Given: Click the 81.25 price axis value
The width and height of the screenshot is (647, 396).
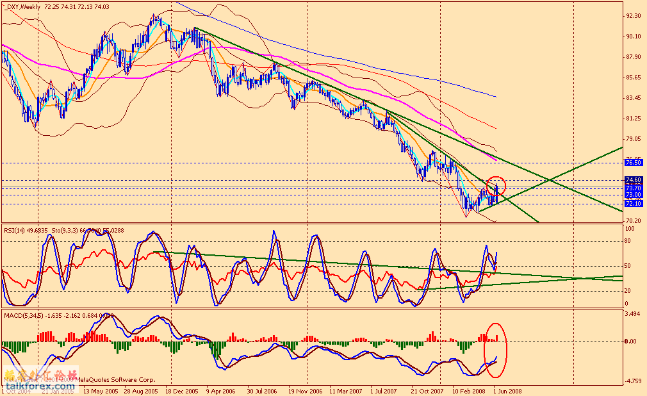Looking at the screenshot, I should coord(634,119).
